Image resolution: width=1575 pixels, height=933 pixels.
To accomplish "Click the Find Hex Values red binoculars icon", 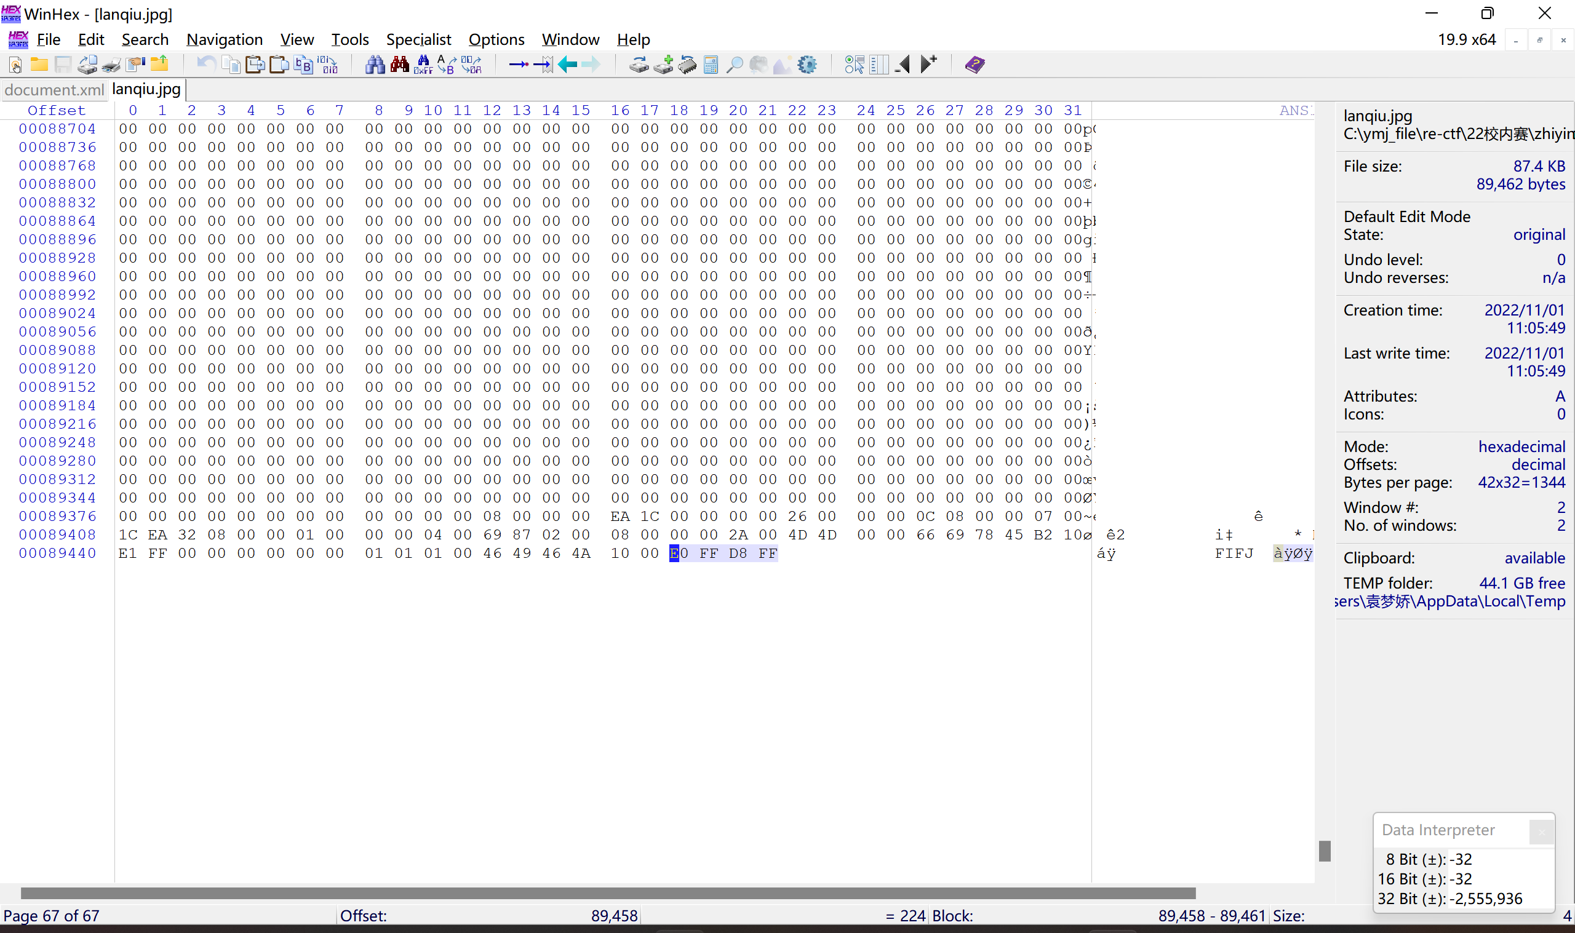I will 400,65.
